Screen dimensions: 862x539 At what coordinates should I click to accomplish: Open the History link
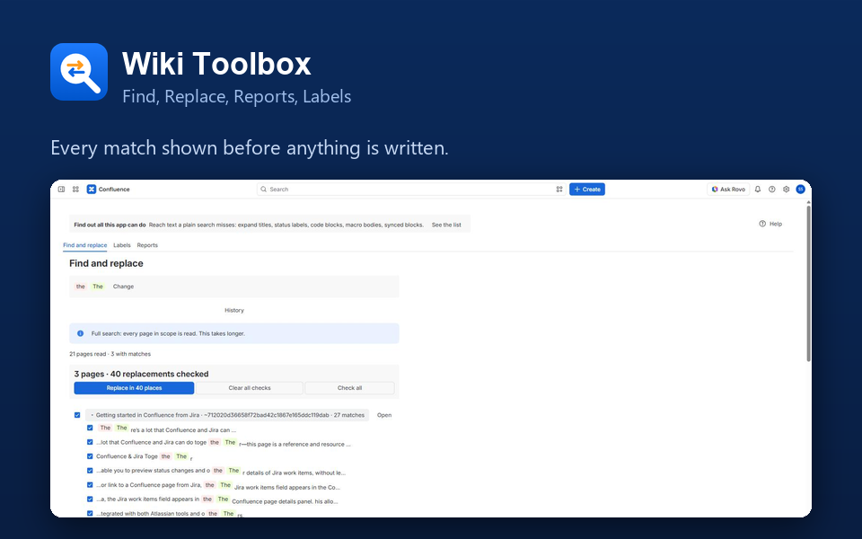234,310
